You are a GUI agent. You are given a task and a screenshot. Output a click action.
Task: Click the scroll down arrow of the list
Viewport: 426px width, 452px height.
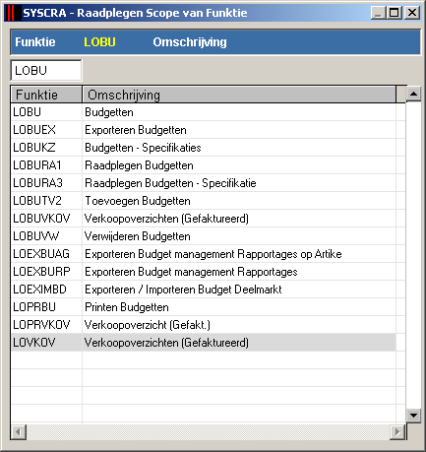[x=413, y=416]
